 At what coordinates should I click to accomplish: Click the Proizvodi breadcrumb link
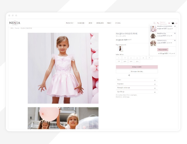[17, 28]
